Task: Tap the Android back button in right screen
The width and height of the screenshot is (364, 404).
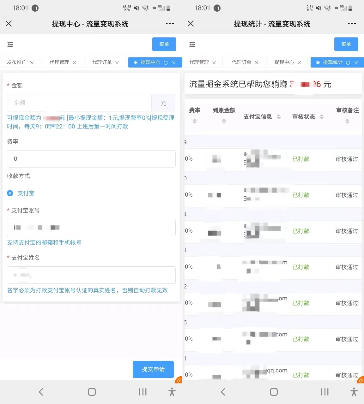Action: [223, 392]
